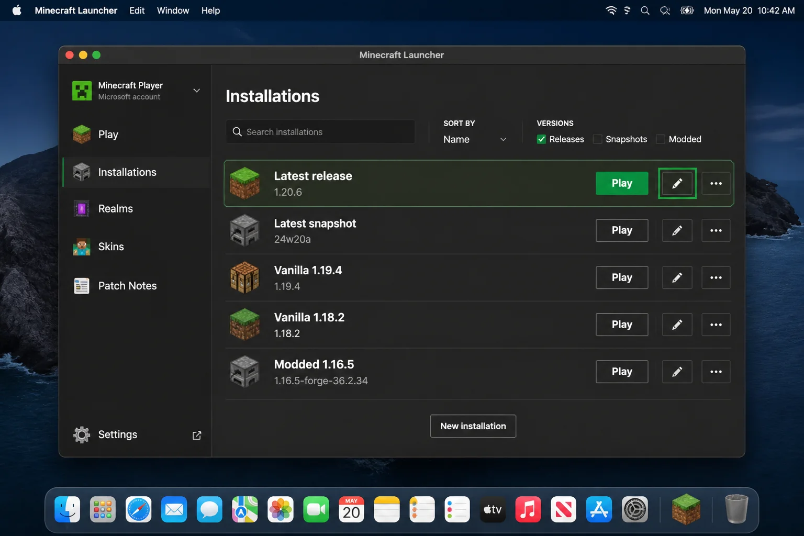Image resolution: width=804 pixels, height=536 pixels.
Task: Launch the App Store from the Dock
Action: point(599,509)
